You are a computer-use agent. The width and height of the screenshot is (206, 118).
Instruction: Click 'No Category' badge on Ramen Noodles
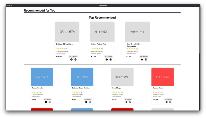point(48,99)
